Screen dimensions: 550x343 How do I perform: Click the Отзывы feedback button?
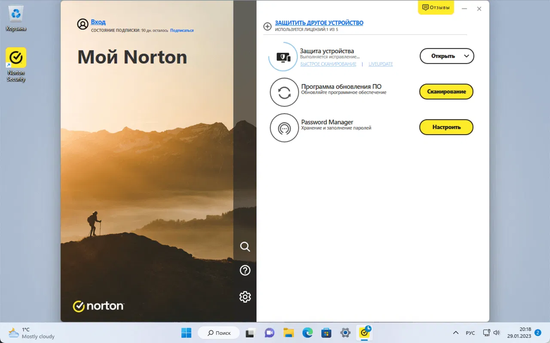(436, 7)
